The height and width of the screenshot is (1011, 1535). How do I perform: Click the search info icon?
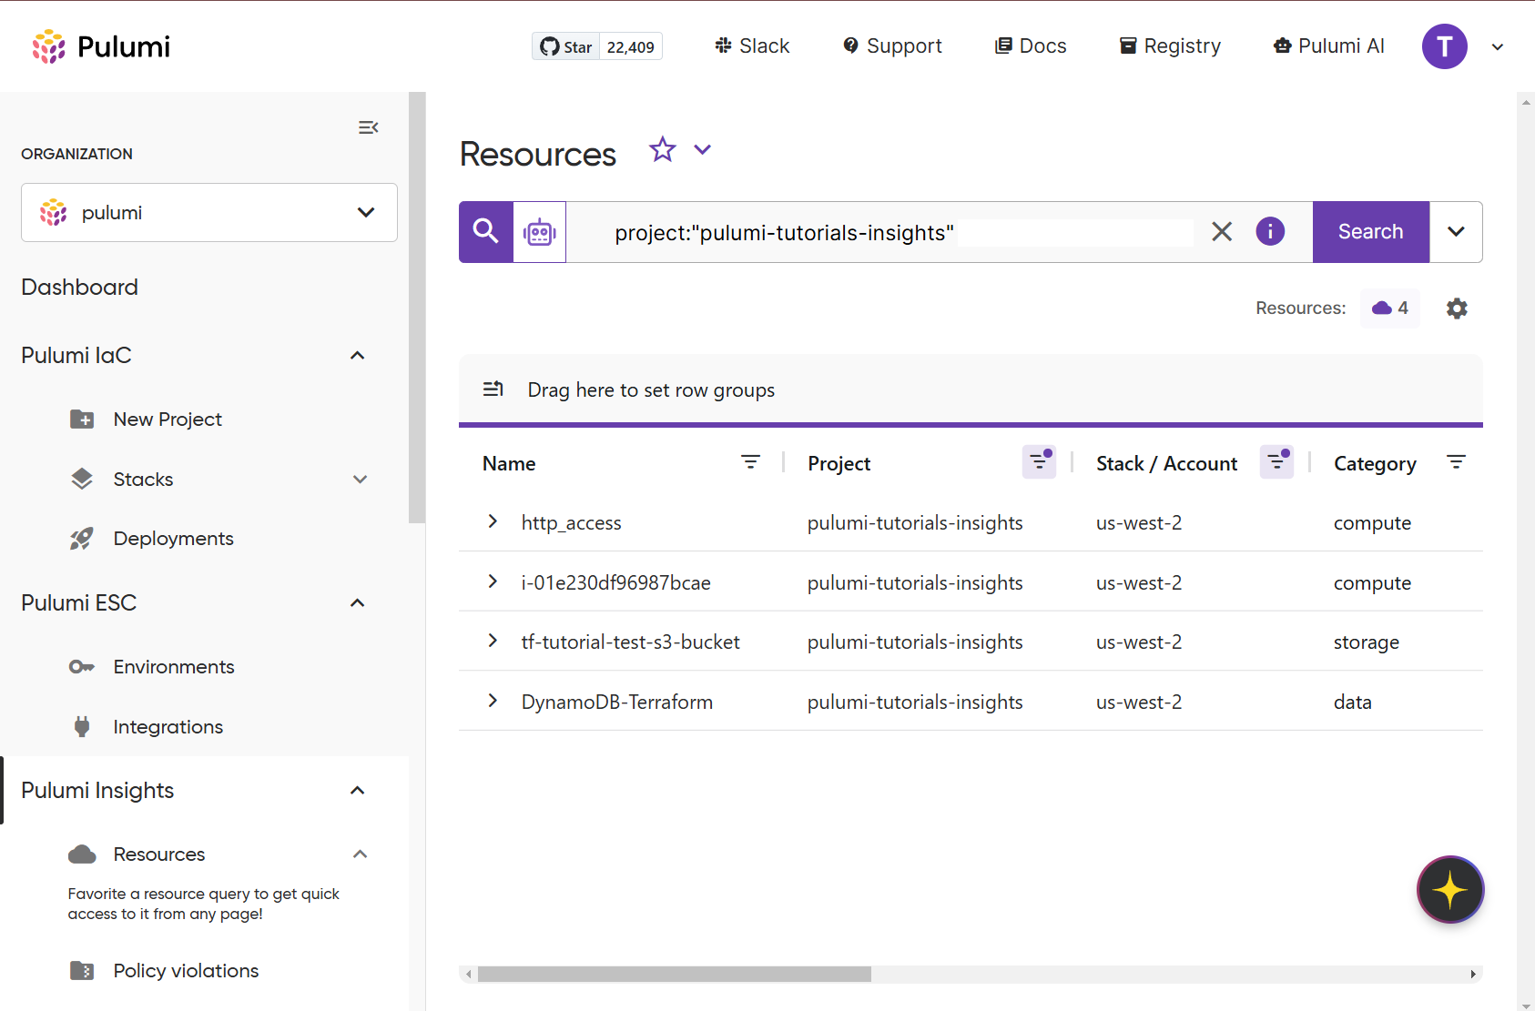click(x=1270, y=232)
